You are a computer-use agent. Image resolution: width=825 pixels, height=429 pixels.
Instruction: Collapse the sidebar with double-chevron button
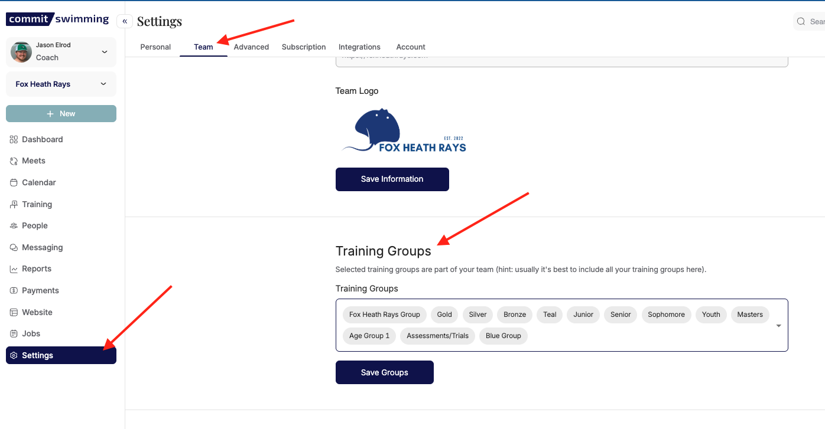coord(125,21)
